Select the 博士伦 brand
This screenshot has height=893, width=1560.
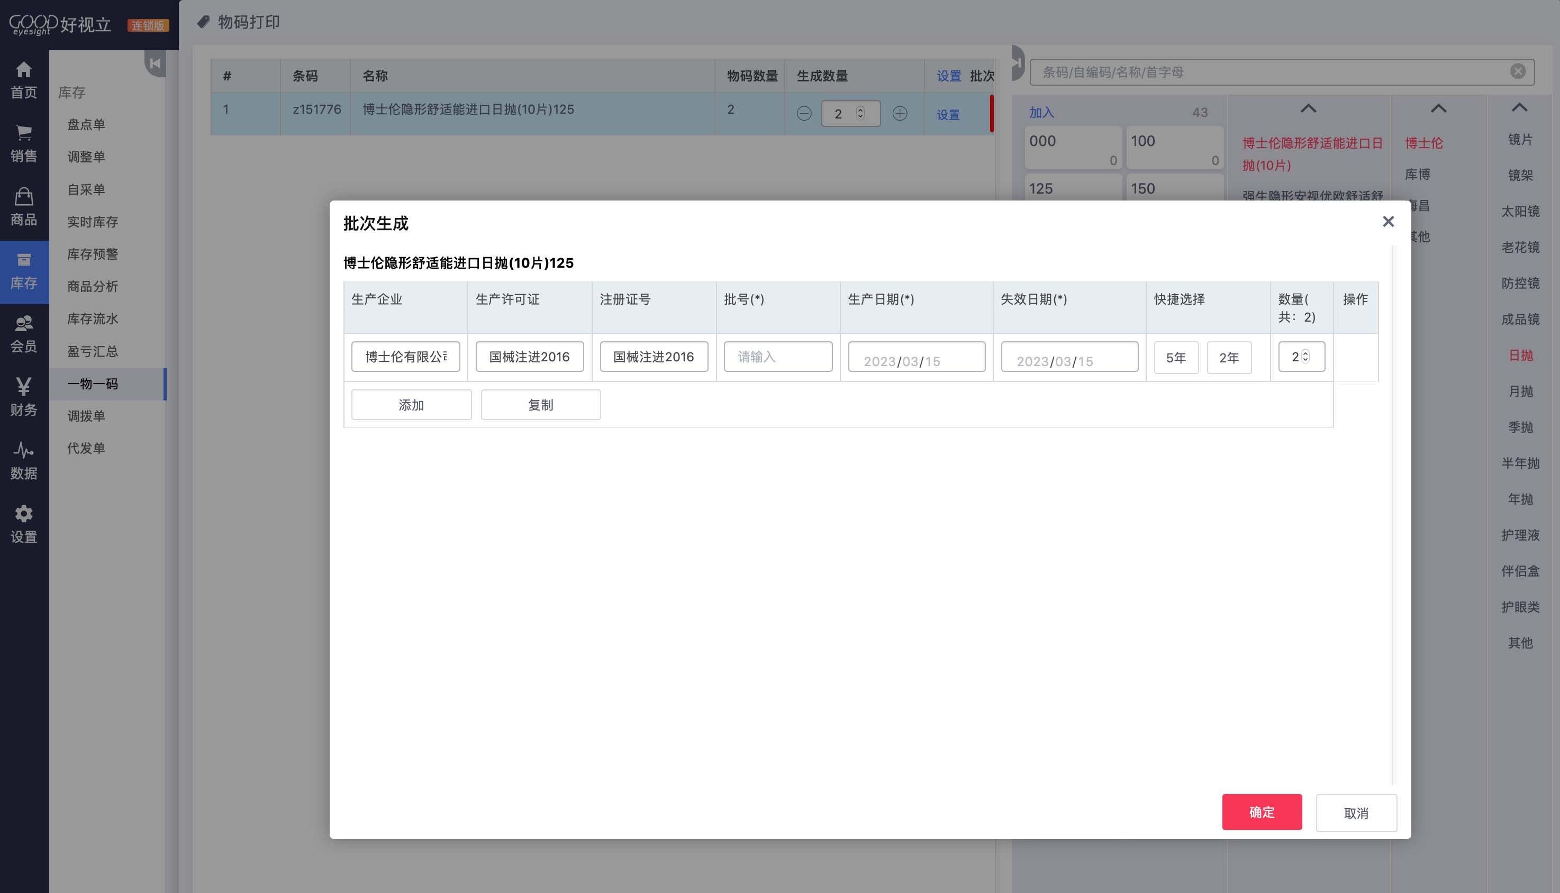pyautogui.click(x=1424, y=143)
